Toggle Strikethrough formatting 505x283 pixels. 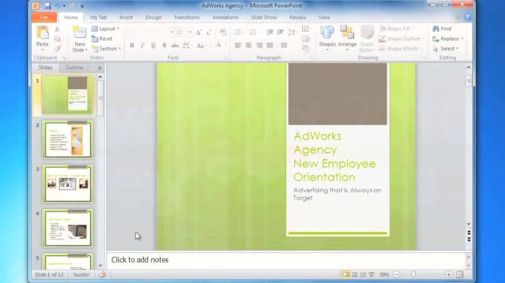click(175, 45)
